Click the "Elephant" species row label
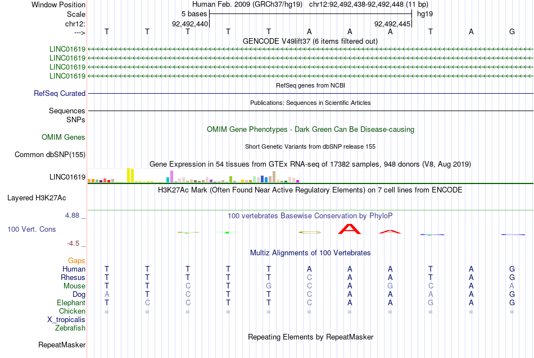 click(71, 302)
